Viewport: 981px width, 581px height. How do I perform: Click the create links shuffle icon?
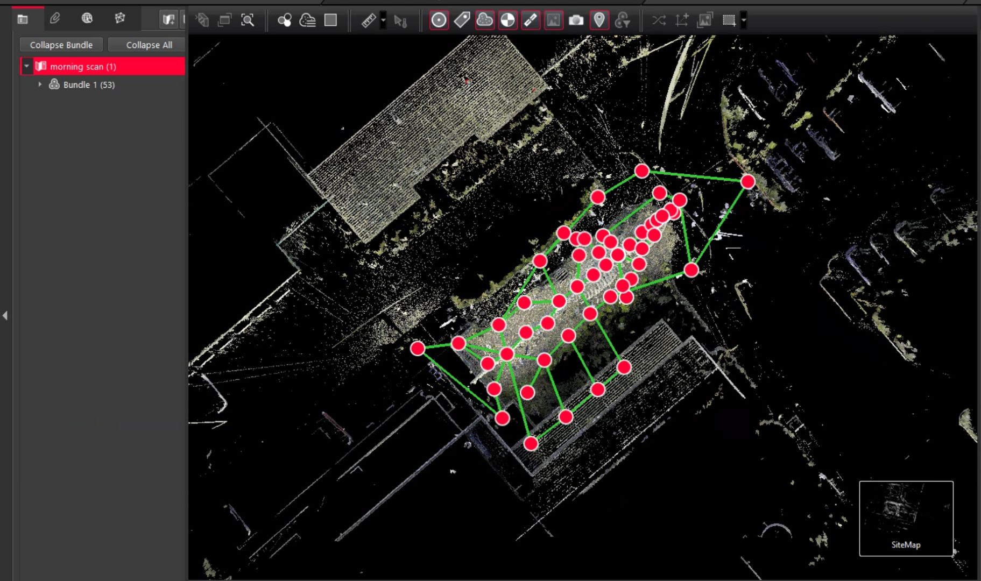tap(658, 20)
